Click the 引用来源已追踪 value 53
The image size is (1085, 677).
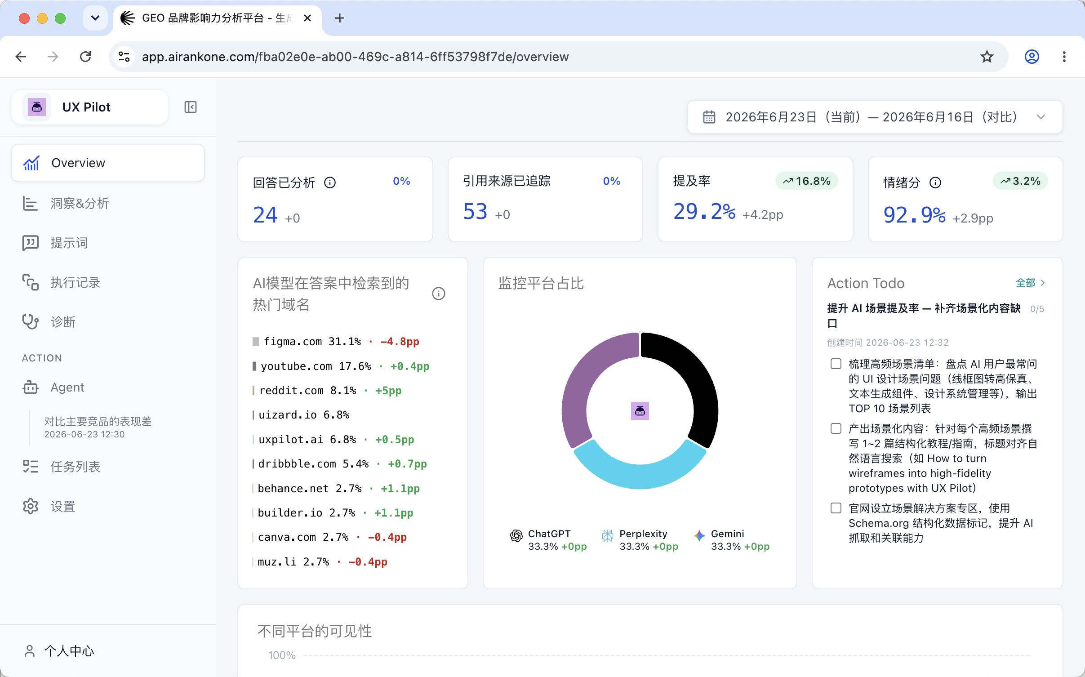click(475, 212)
